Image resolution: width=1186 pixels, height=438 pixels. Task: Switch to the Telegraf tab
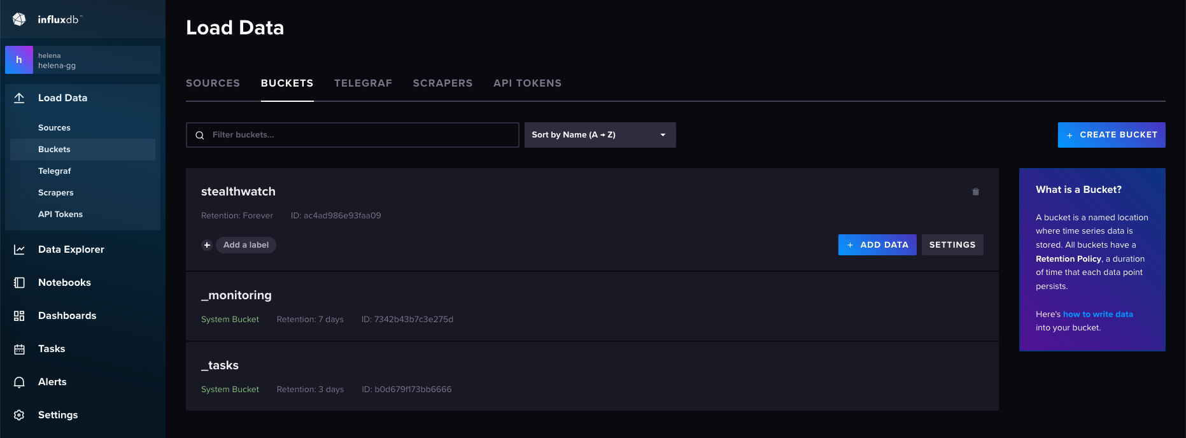click(363, 83)
